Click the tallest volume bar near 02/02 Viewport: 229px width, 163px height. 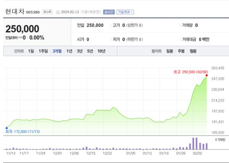point(194,143)
